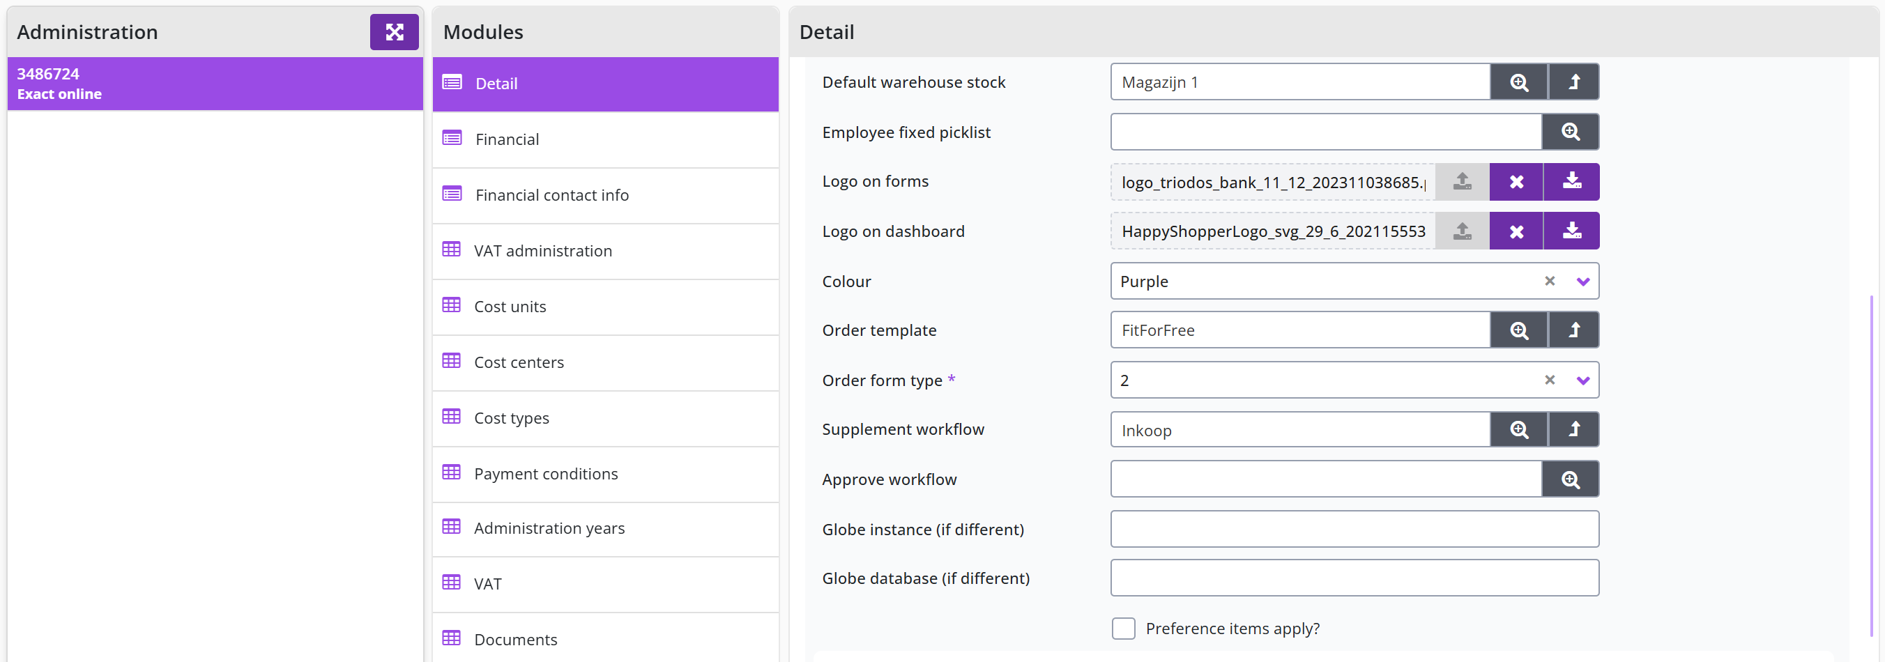Open lookup for Default warehouse stock
Screen dimensions: 1885x662
click(1519, 82)
